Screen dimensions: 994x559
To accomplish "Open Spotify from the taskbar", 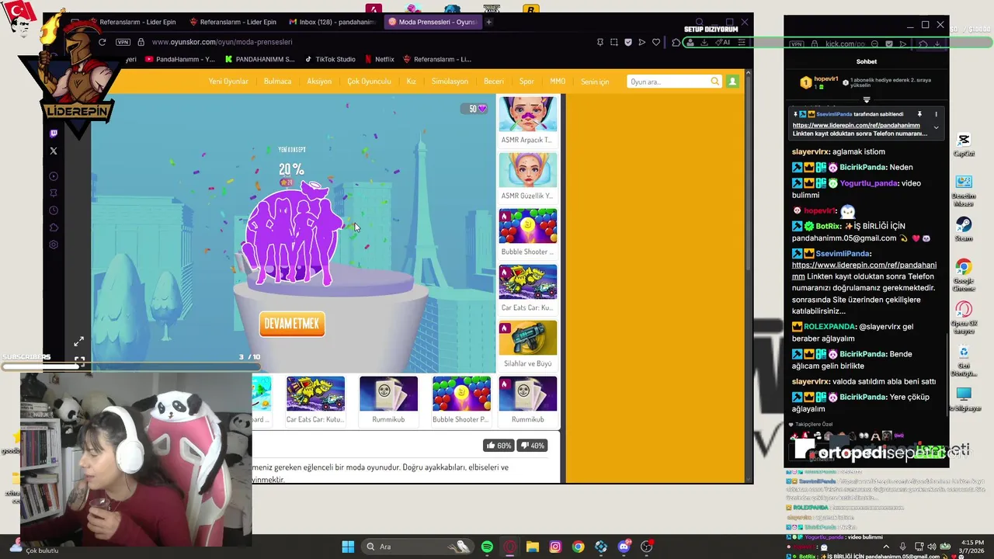I will coord(487,547).
